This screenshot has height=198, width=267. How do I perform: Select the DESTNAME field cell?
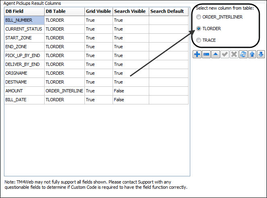pyautogui.click(x=25, y=82)
